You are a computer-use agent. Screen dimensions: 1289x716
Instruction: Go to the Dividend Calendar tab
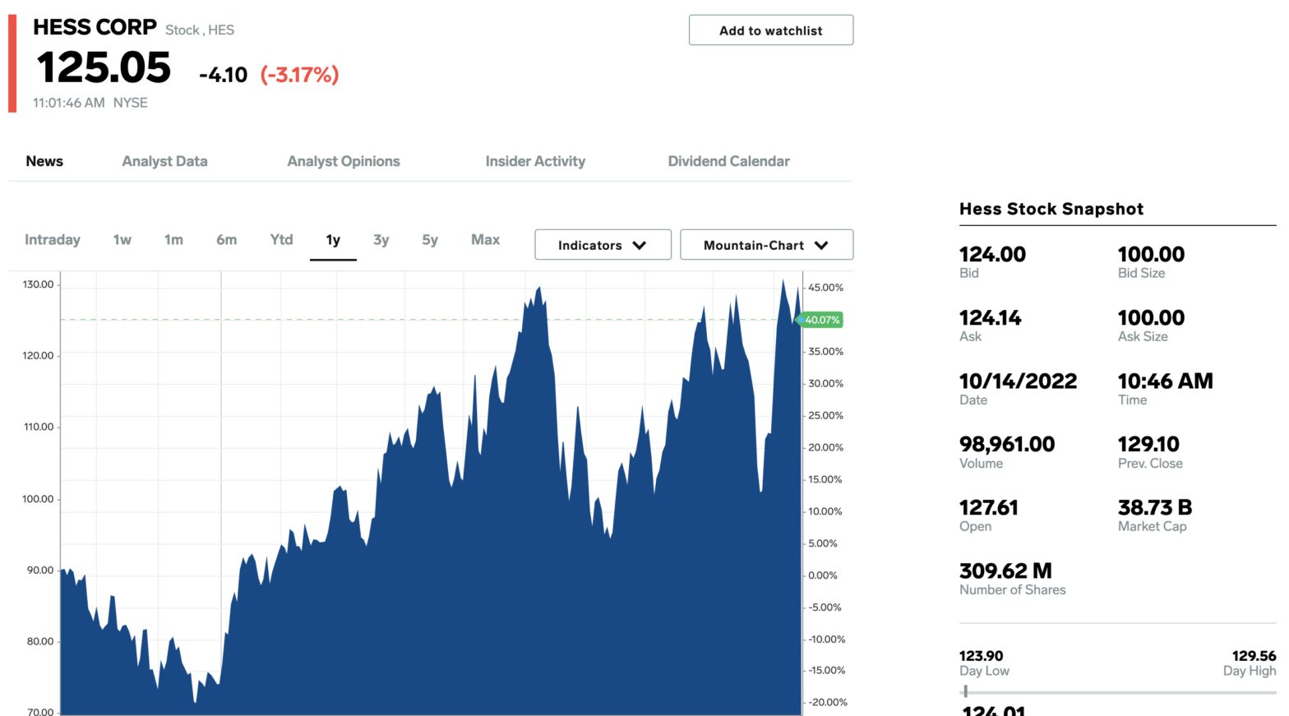[728, 161]
